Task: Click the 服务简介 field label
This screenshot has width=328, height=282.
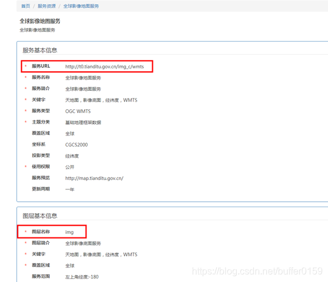Action: click(x=41, y=88)
